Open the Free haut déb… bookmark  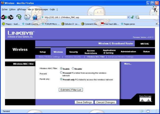point(110,24)
